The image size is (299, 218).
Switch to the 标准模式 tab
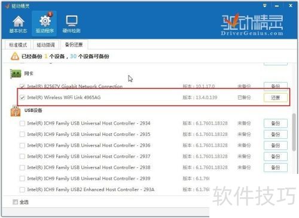(18, 45)
